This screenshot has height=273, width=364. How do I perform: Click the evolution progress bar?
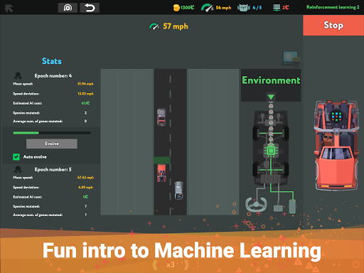pyautogui.click(x=52, y=133)
